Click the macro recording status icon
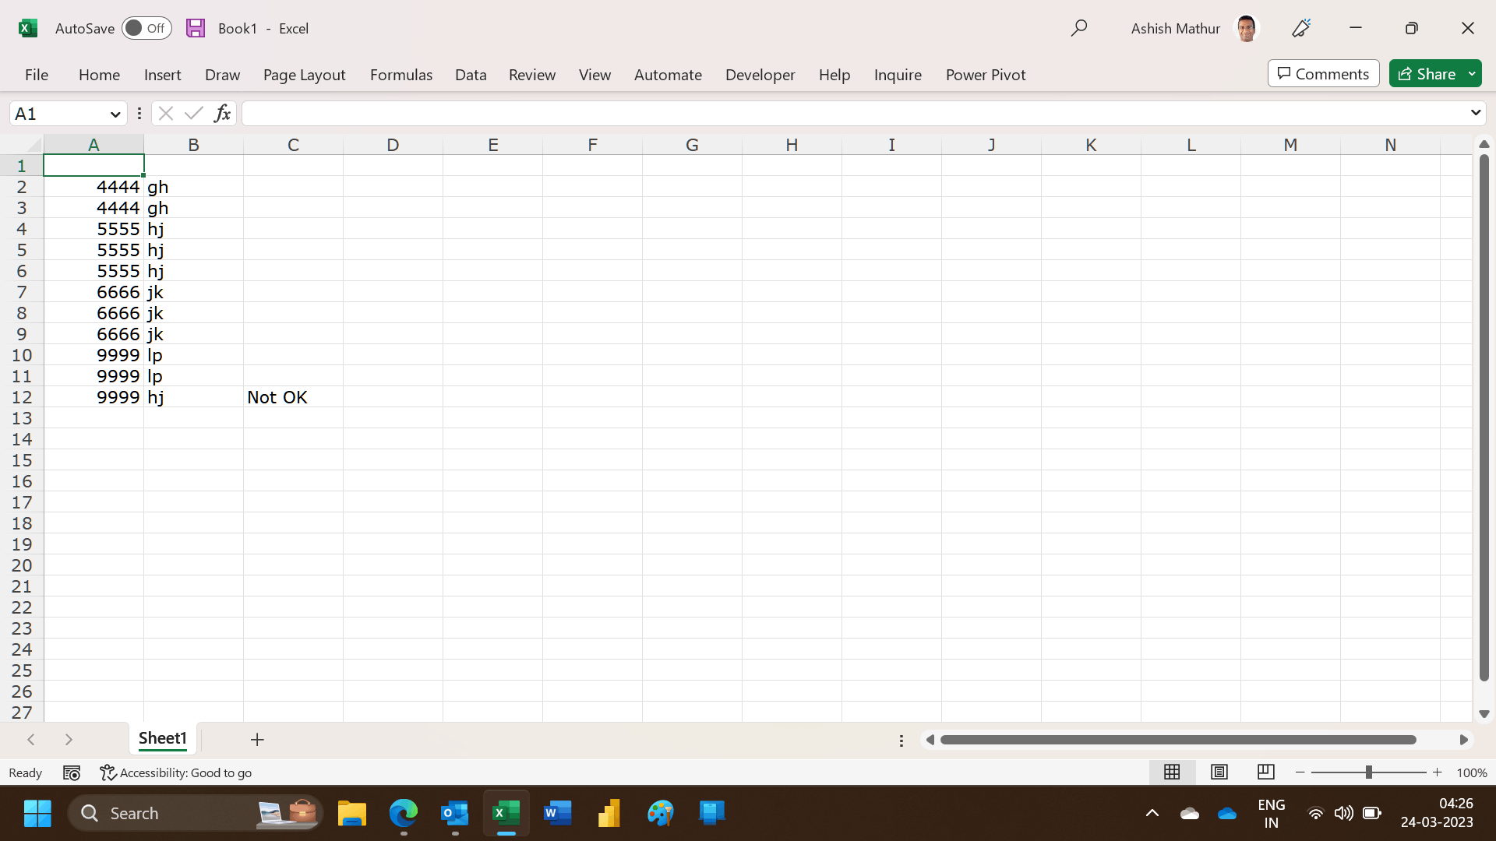Image resolution: width=1496 pixels, height=841 pixels. point(72,773)
